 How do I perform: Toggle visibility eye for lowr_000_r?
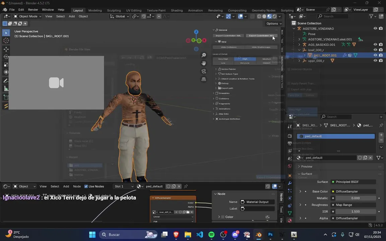[x=375, y=50]
